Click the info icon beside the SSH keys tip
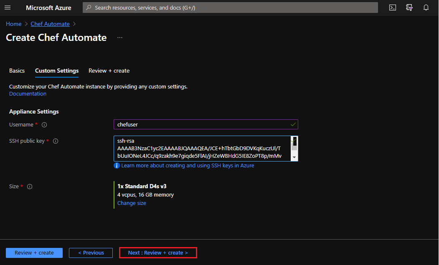 [117, 166]
